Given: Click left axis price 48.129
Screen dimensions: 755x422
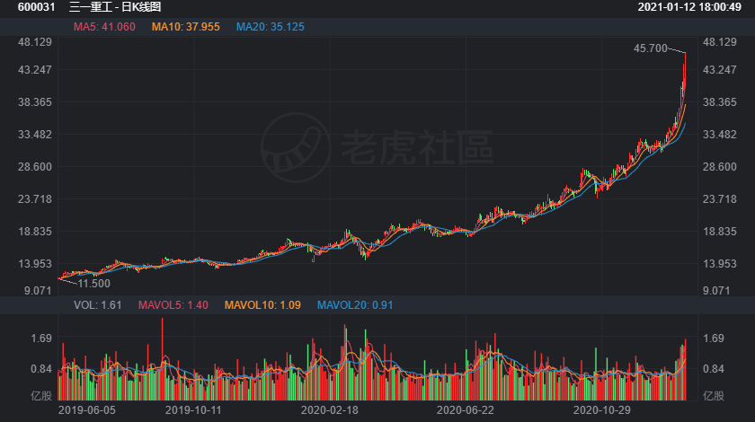Looking at the screenshot, I should click(35, 42).
